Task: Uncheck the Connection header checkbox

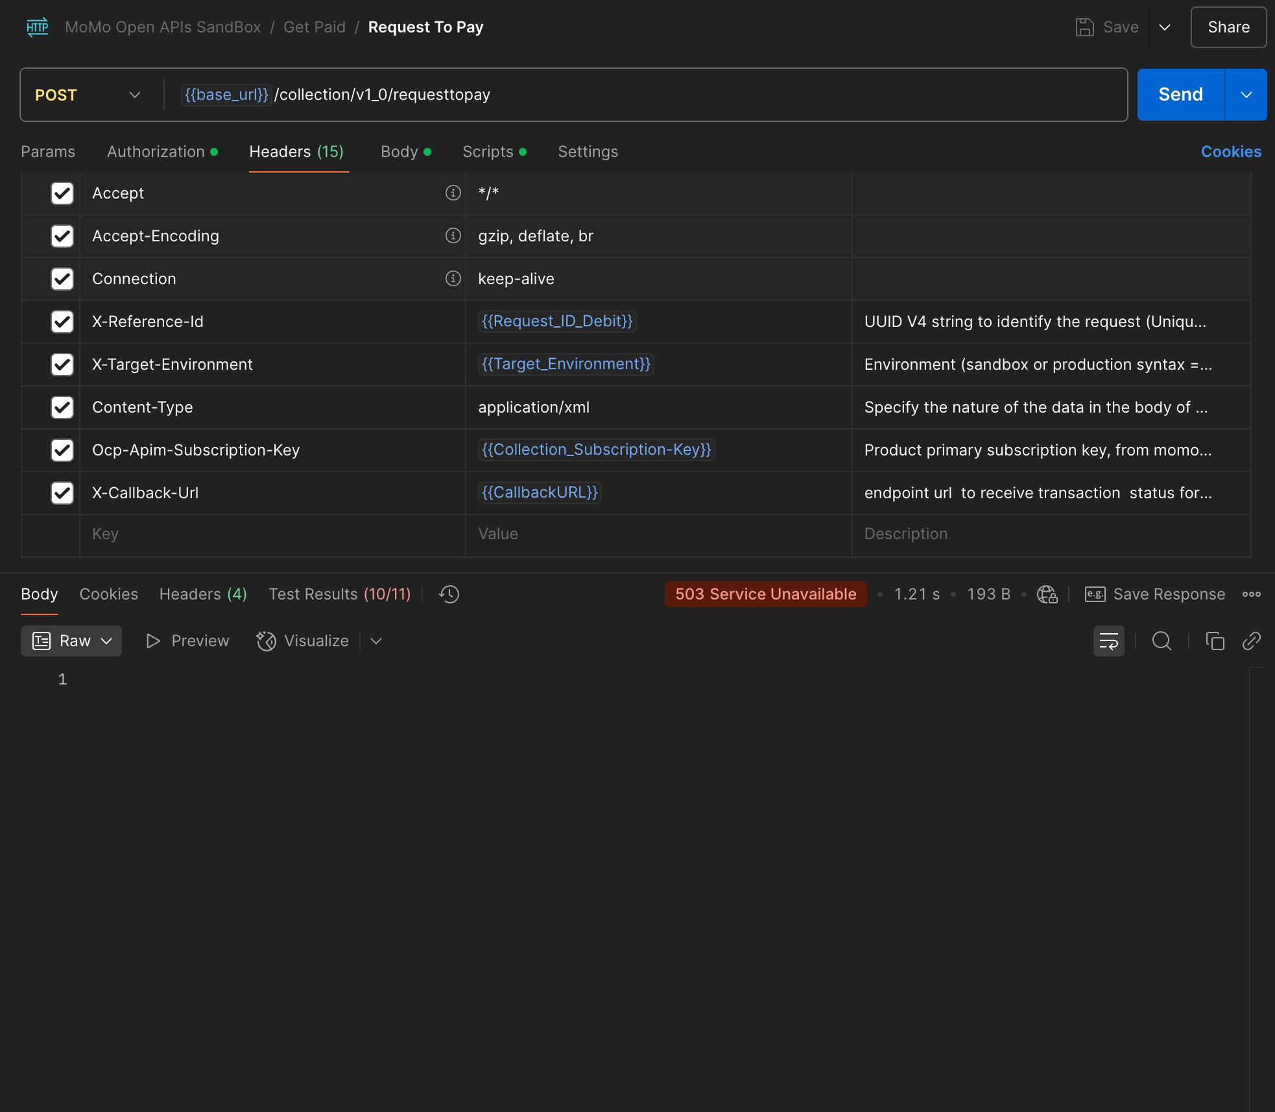Action: tap(62, 279)
